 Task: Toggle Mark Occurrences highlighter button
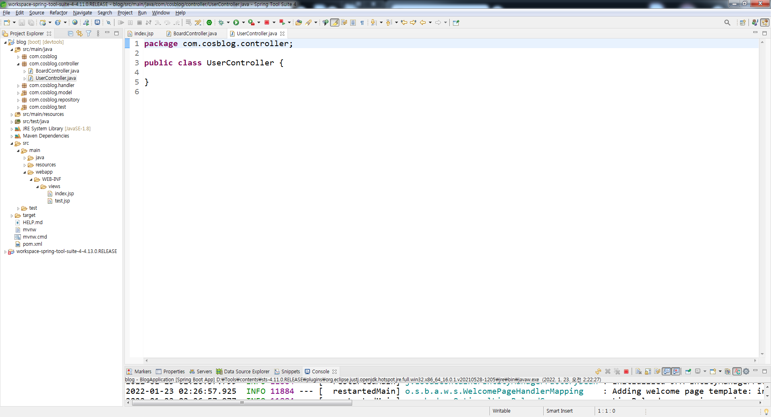pos(335,22)
